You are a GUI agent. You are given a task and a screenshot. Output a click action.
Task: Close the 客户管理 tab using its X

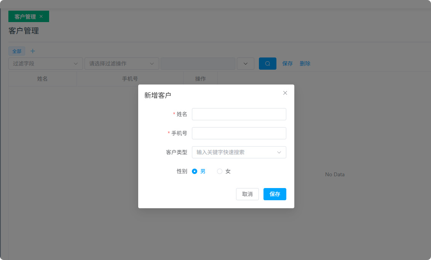pyautogui.click(x=41, y=16)
